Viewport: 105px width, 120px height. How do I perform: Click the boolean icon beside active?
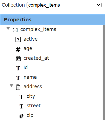tap(18, 39)
